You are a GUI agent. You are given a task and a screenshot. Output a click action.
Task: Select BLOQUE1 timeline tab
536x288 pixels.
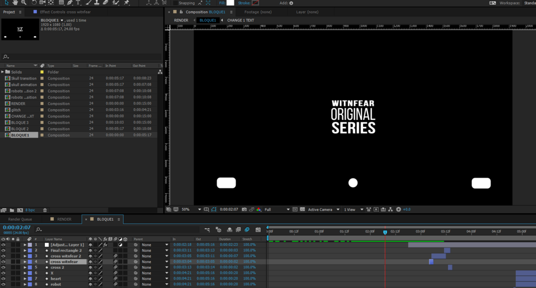pos(105,219)
